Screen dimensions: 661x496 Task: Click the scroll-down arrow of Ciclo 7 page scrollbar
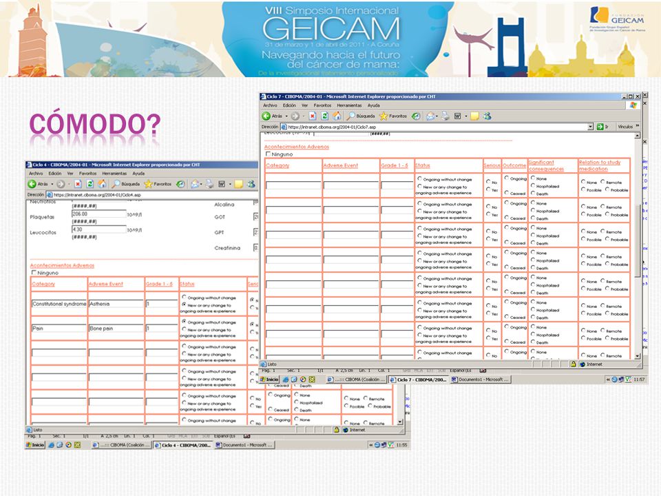coord(638,356)
